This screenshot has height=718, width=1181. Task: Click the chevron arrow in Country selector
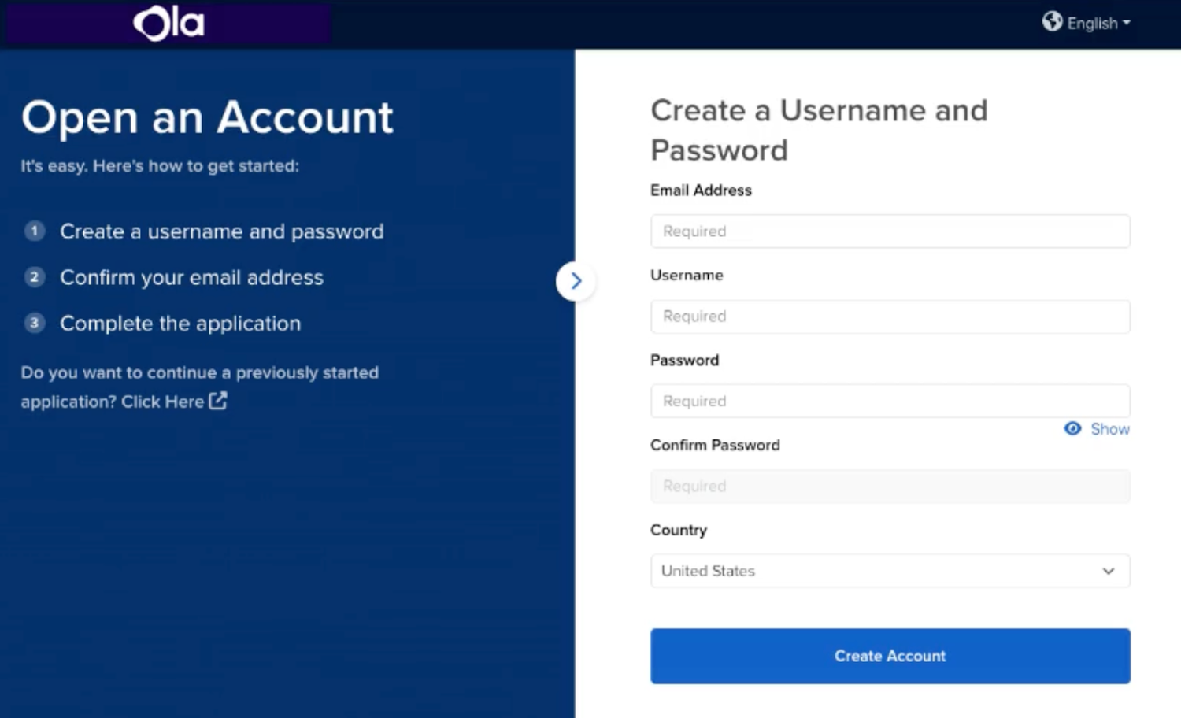[1109, 571]
